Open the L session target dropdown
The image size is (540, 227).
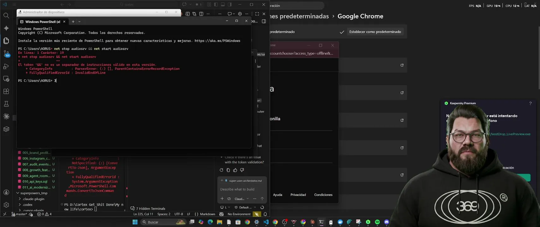click(x=225, y=207)
